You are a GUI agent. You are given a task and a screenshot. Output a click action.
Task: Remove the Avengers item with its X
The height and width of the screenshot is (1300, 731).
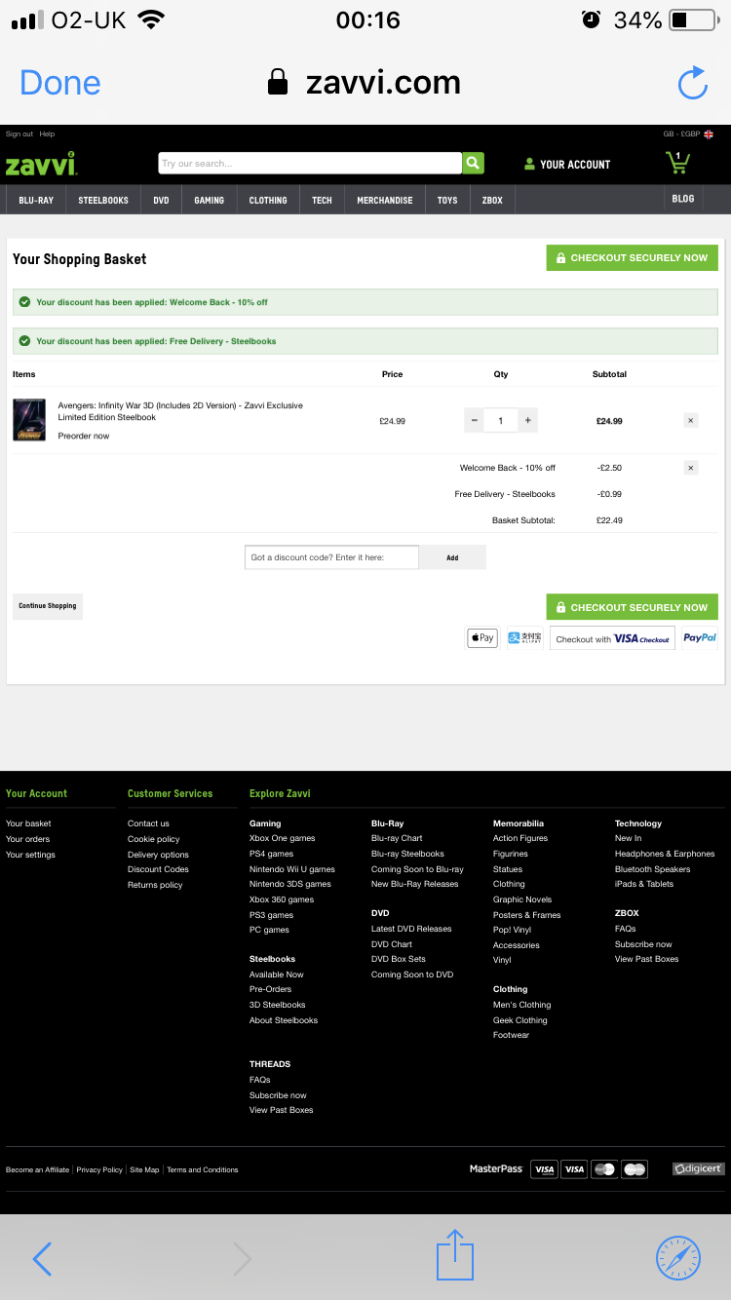tap(691, 421)
